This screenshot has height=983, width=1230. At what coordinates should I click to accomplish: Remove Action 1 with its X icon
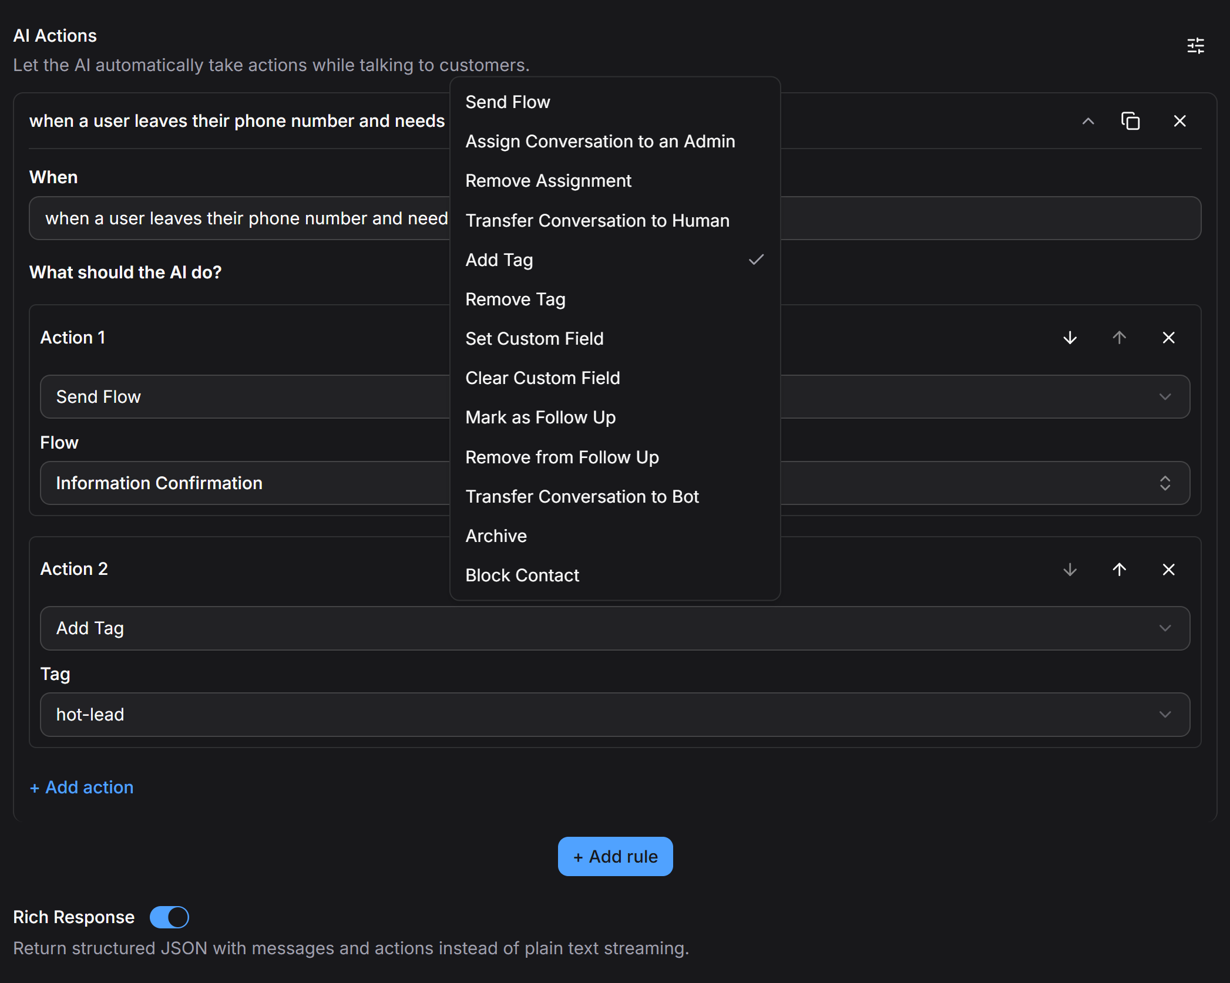point(1168,338)
